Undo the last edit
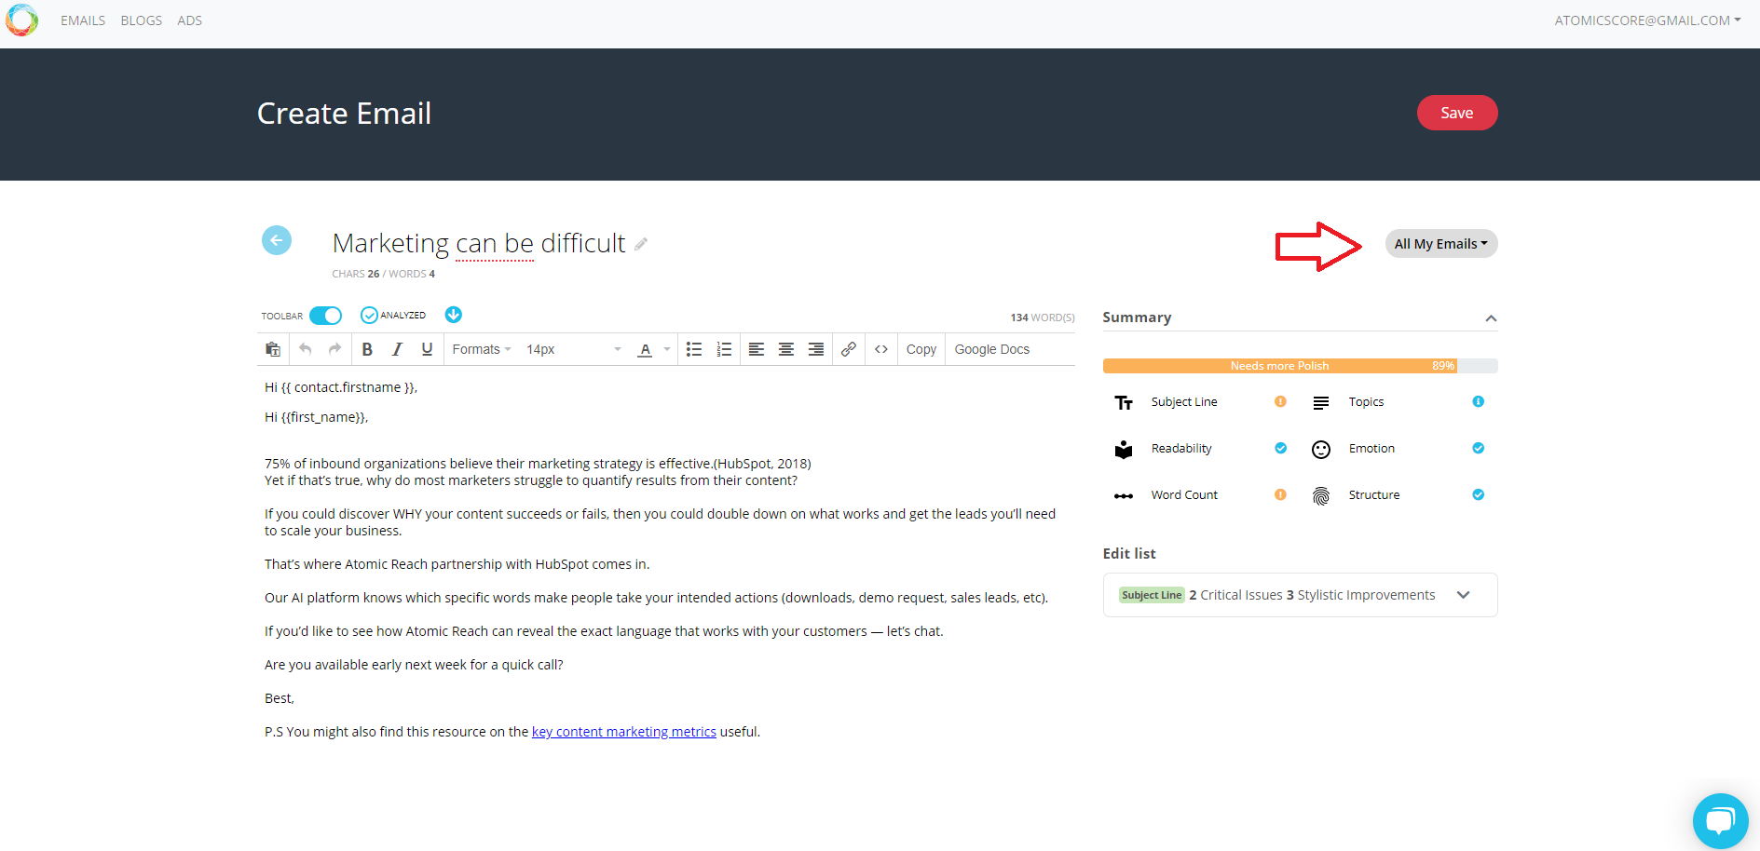1760x851 pixels. 306,349
